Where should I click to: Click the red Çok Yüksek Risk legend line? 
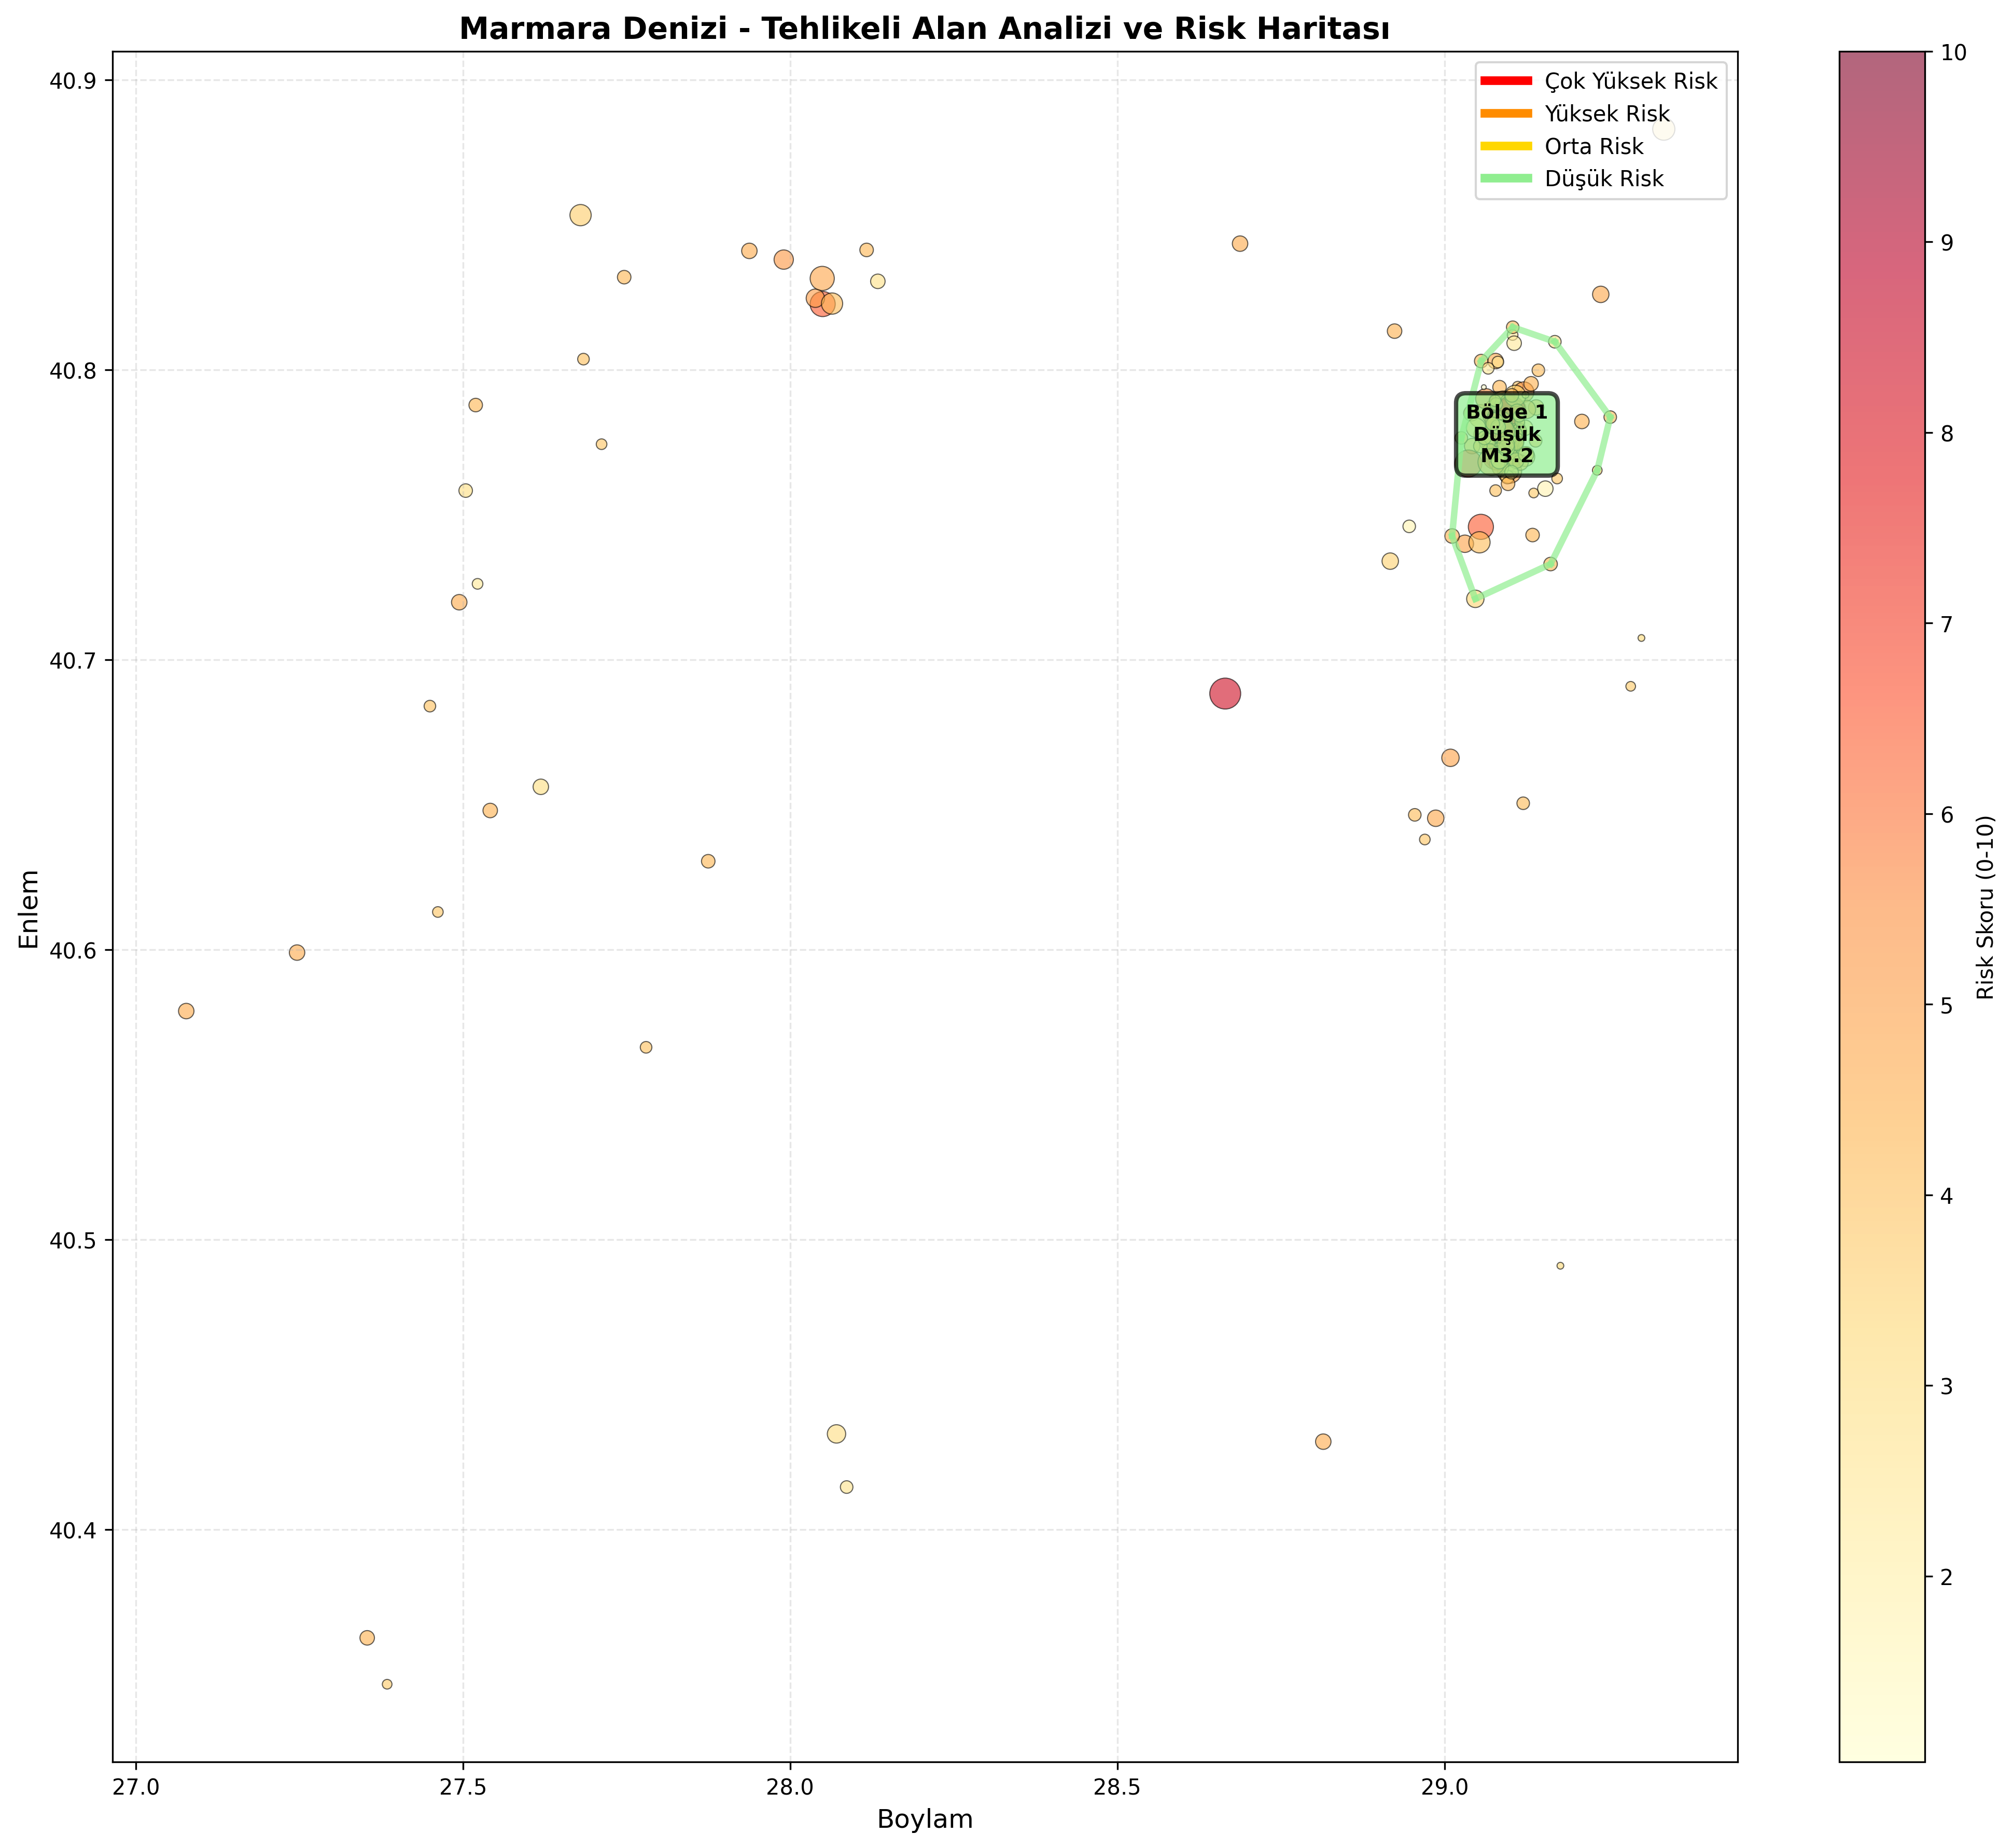1506,81
